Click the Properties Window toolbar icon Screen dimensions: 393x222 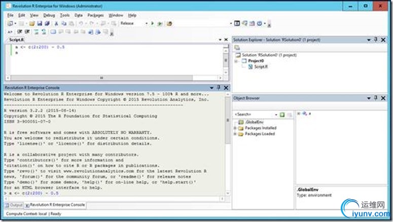coord(244,23)
